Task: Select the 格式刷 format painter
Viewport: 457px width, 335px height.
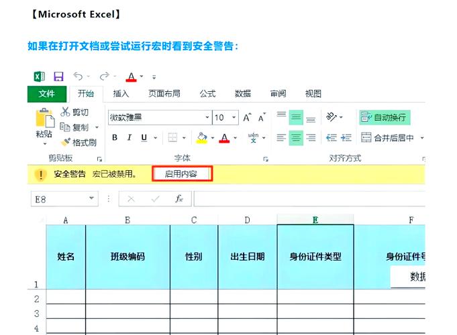Action: tap(79, 143)
